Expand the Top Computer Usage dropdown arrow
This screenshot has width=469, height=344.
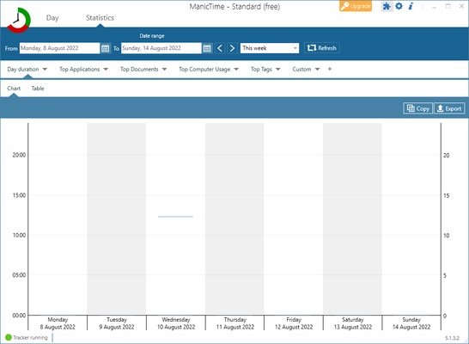[236, 69]
